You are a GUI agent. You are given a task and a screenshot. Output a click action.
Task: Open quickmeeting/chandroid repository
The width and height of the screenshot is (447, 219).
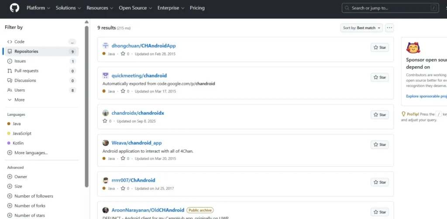tap(139, 76)
